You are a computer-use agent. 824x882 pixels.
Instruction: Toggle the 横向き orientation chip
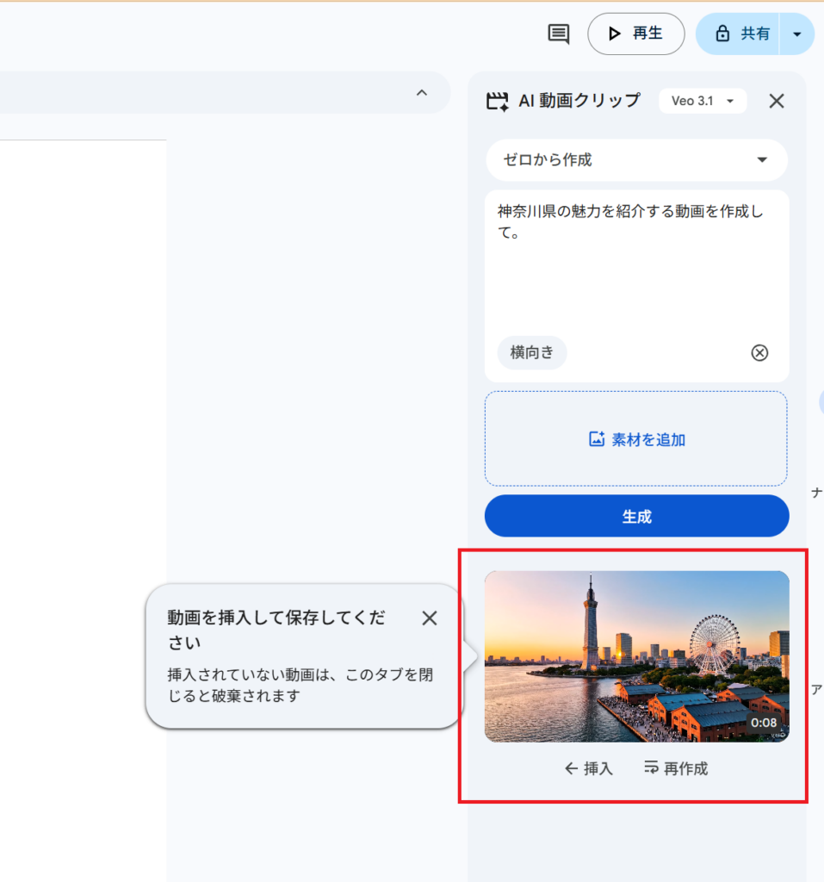point(531,352)
